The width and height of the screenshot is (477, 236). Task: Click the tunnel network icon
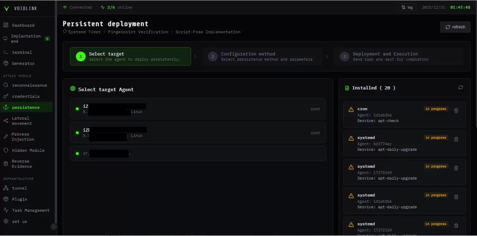(6, 188)
